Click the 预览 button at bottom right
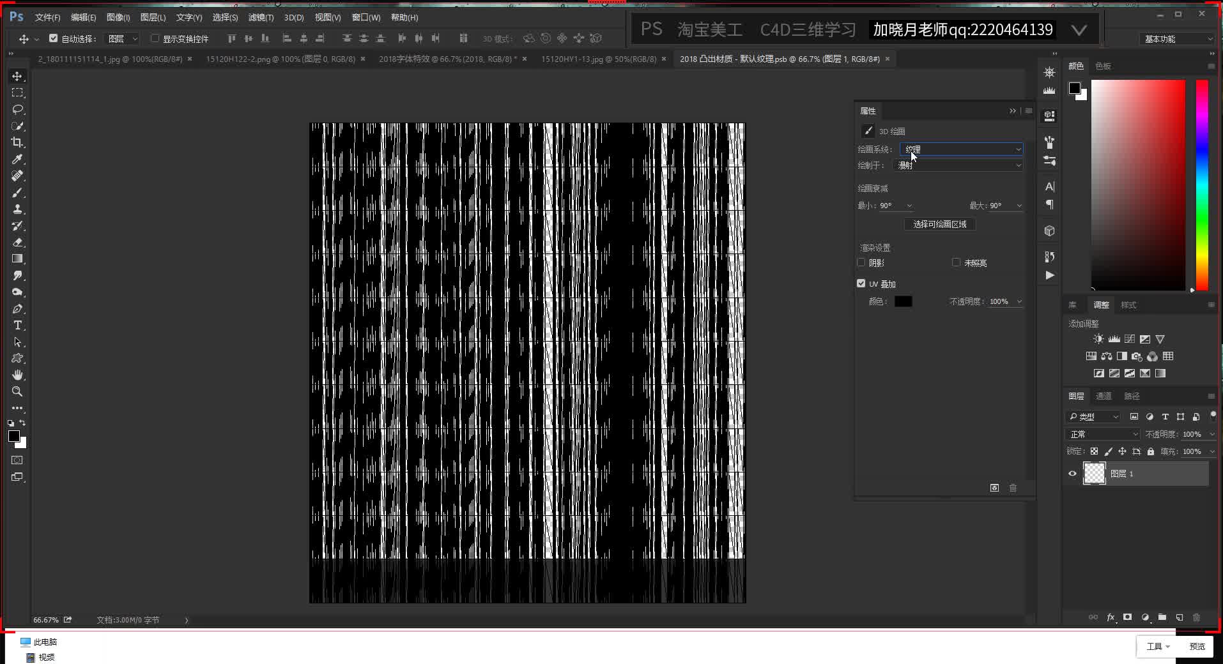1223x664 pixels. (x=1198, y=646)
